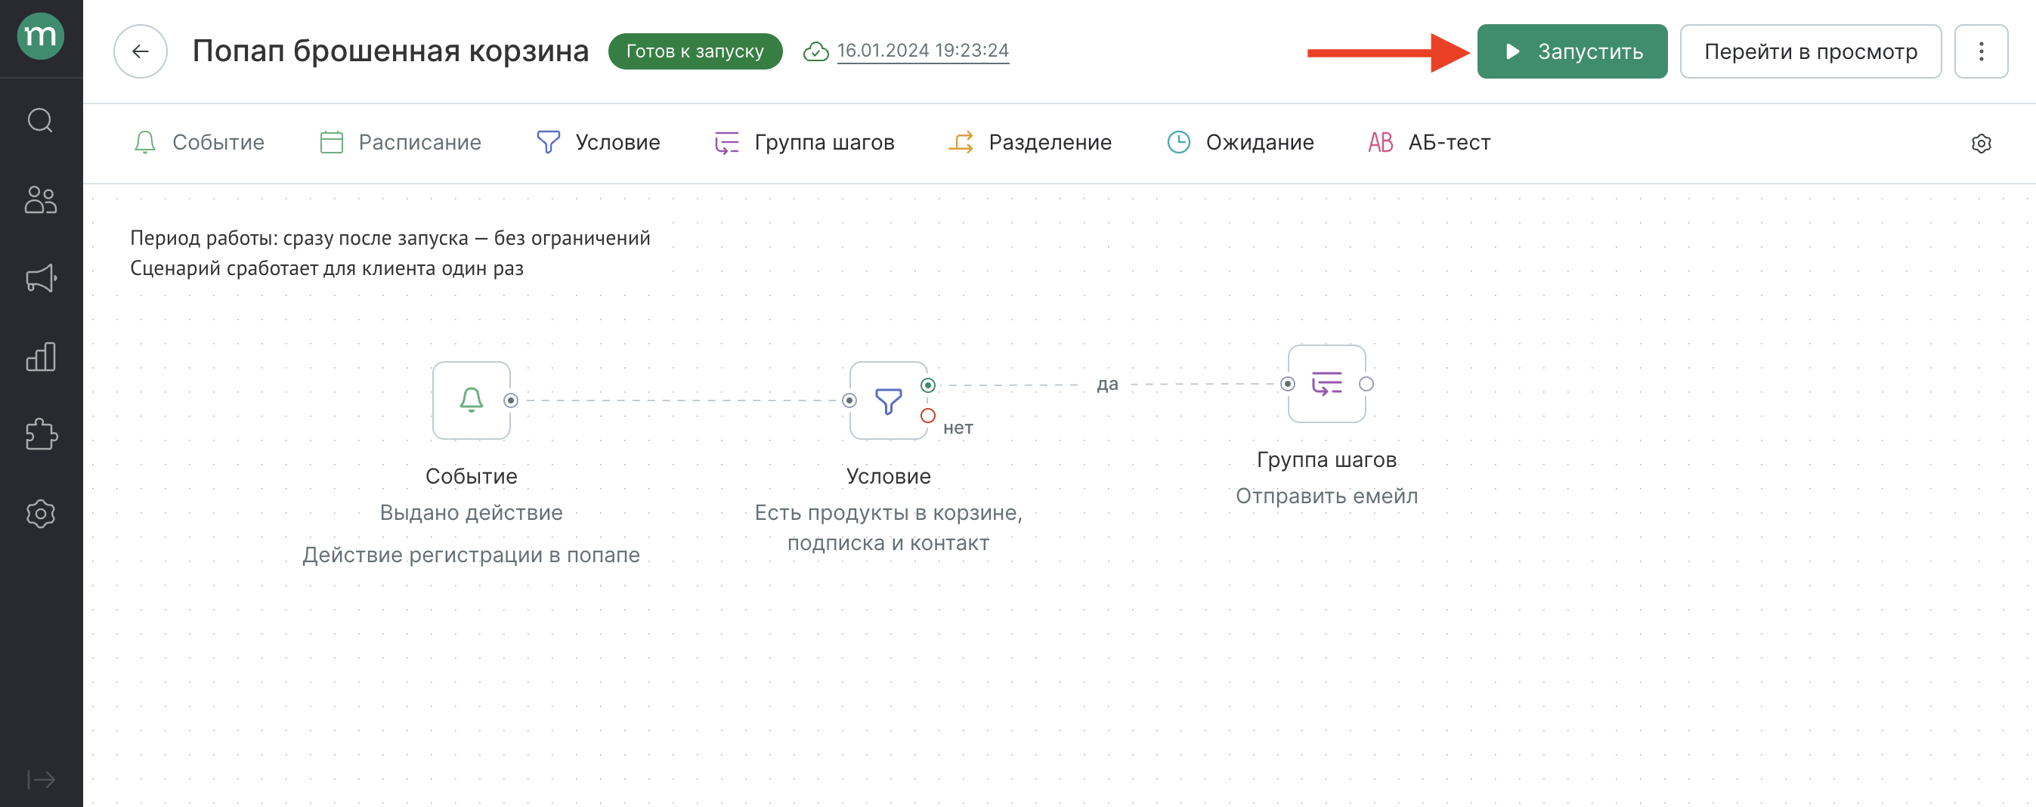The image size is (2036, 807).
Task: Select the Событие toolbar item
Action: 198,142
